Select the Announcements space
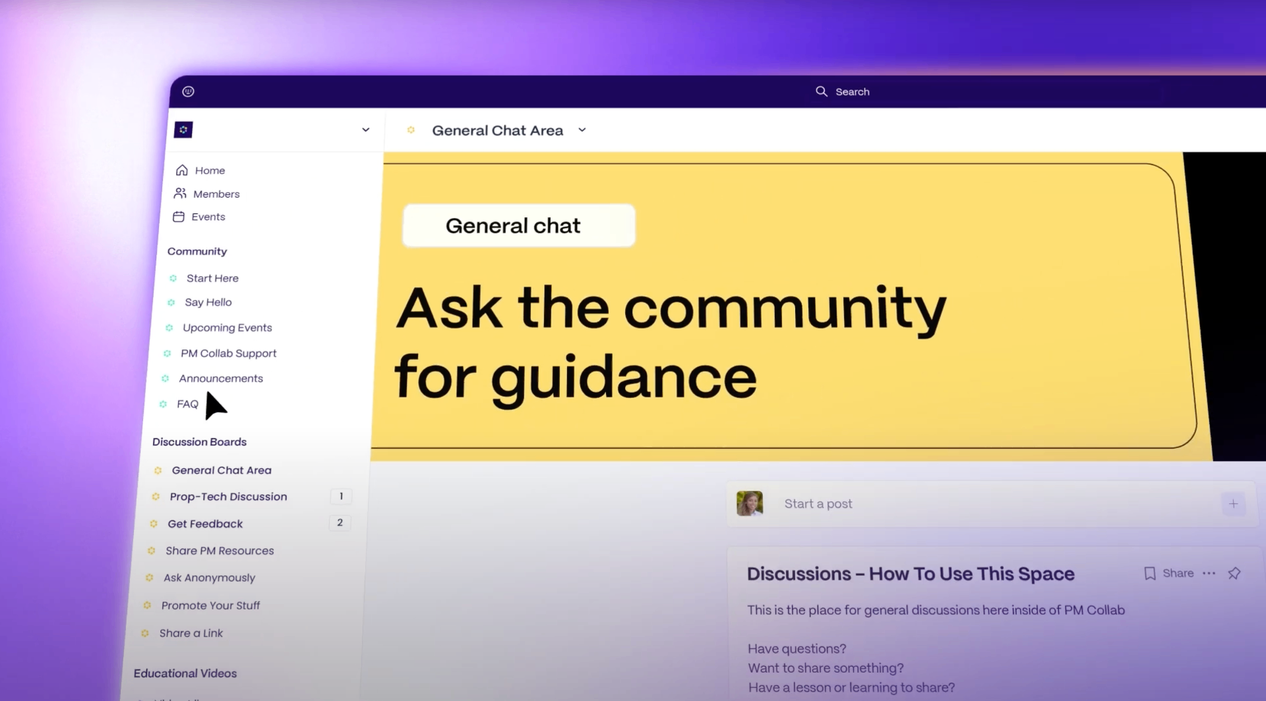This screenshot has width=1266, height=701. (x=221, y=378)
